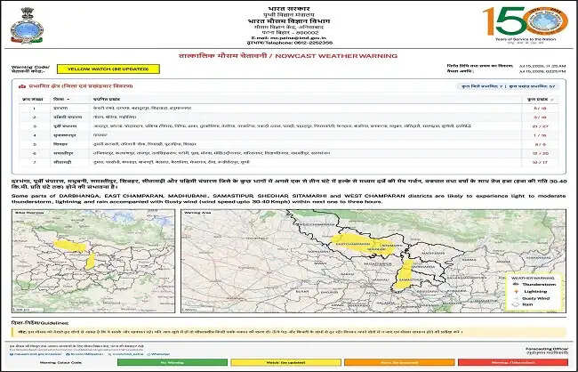The image size is (578, 372).
Task: Click the East Champaran yellow area on Warning Area map
Action: pos(363,243)
